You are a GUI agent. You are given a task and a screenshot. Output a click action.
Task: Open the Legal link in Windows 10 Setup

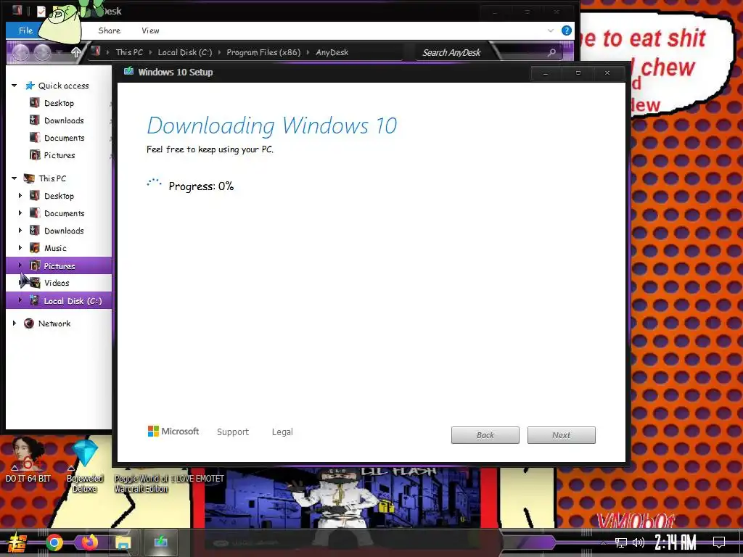tap(282, 432)
